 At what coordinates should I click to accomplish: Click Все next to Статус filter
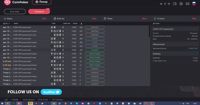[x=194, y=19]
